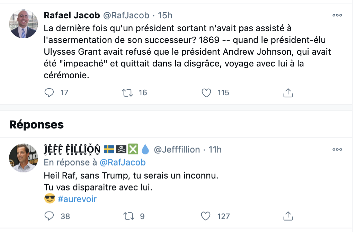Like Jeff Fillion's reply
Screen dimensions: 356x232
tap(206, 216)
